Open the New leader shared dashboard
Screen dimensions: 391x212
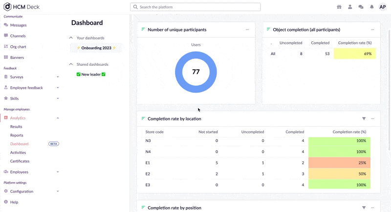click(x=91, y=74)
